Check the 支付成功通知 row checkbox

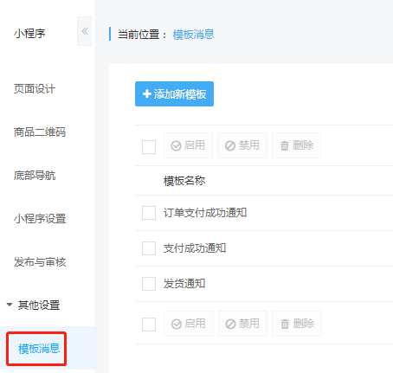point(149,248)
